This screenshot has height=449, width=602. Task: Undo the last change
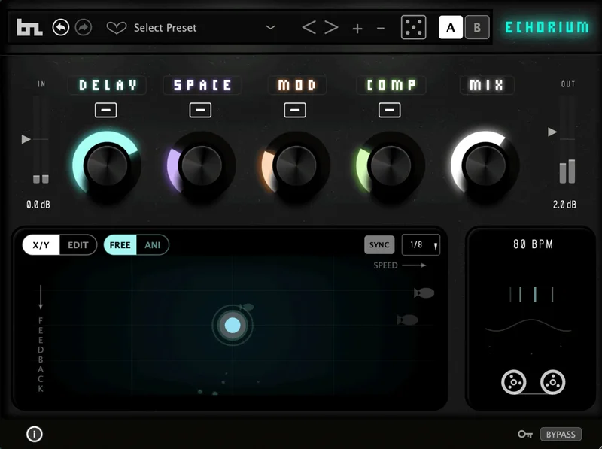click(61, 27)
